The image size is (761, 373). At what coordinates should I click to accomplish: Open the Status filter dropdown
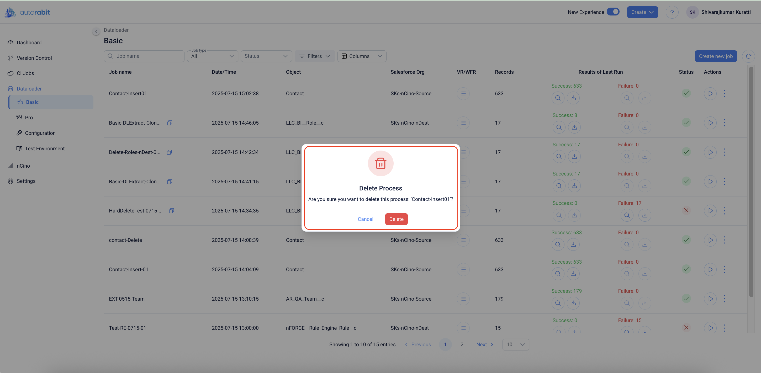pyautogui.click(x=266, y=56)
